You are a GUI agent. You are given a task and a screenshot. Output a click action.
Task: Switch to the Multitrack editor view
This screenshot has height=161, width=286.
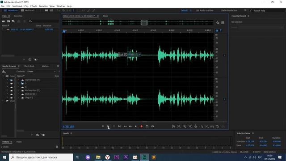click(28, 10)
